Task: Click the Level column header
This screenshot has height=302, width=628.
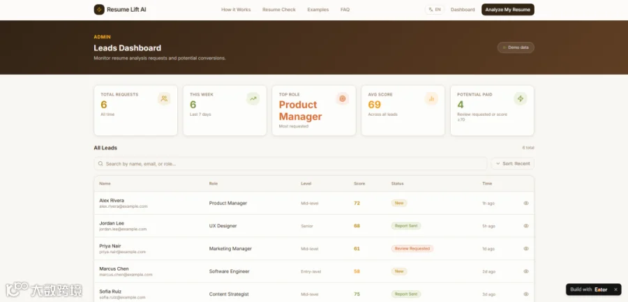Action: click(x=306, y=183)
